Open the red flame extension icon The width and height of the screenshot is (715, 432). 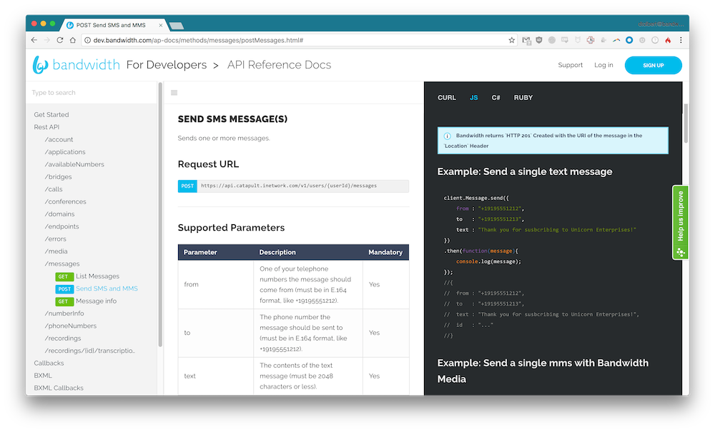(x=668, y=40)
